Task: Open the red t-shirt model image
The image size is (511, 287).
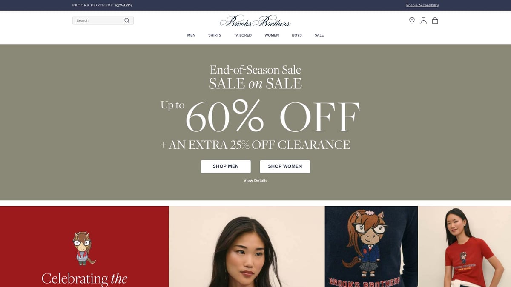Action: (x=464, y=247)
